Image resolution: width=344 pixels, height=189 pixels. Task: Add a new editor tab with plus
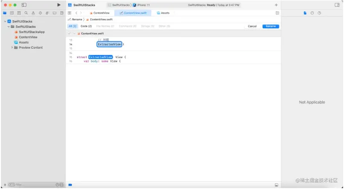pos(276,5)
